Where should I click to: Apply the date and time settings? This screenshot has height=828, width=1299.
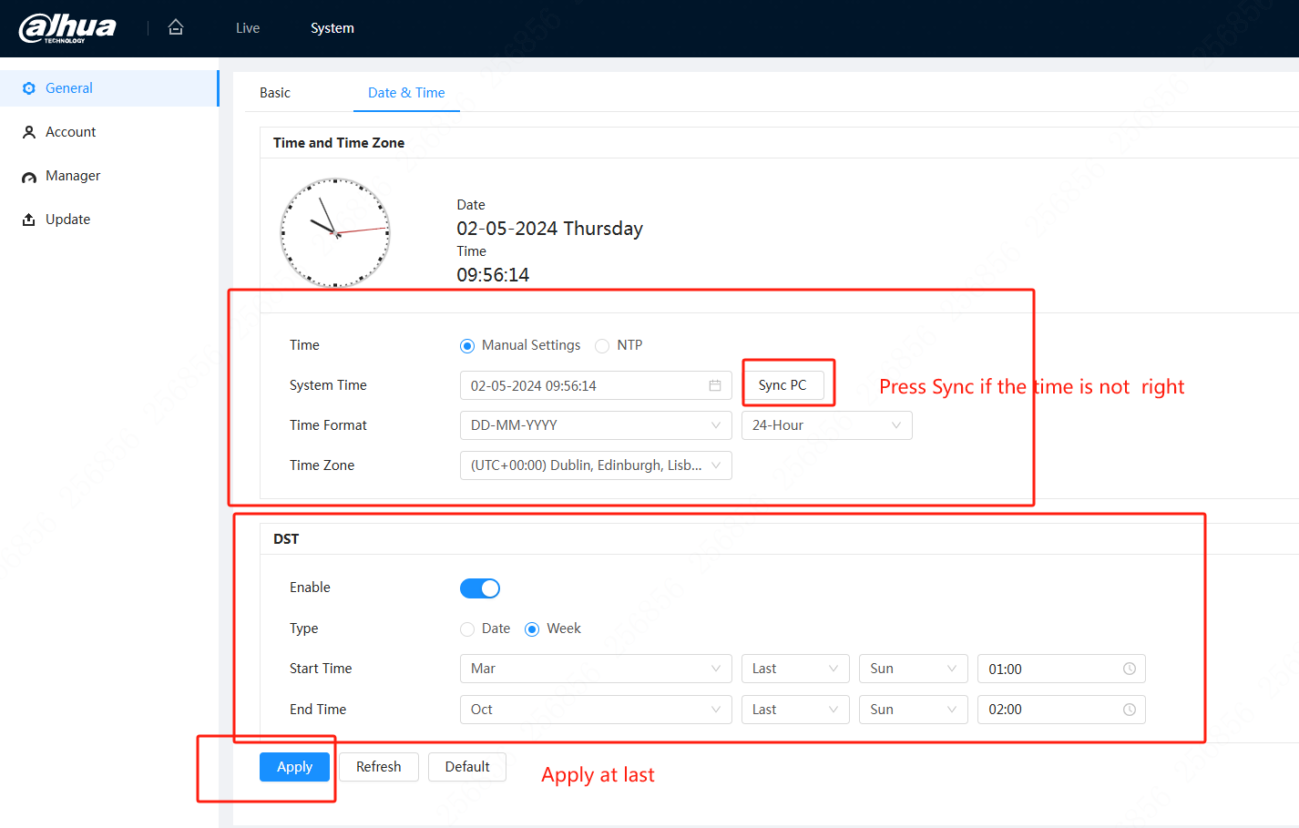pos(294,767)
